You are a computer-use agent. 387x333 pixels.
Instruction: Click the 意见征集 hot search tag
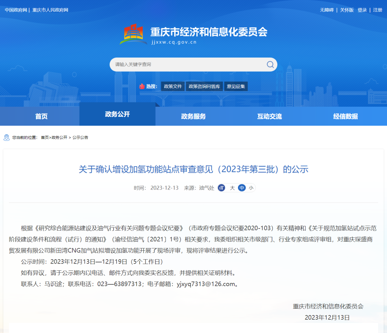(236, 86)
